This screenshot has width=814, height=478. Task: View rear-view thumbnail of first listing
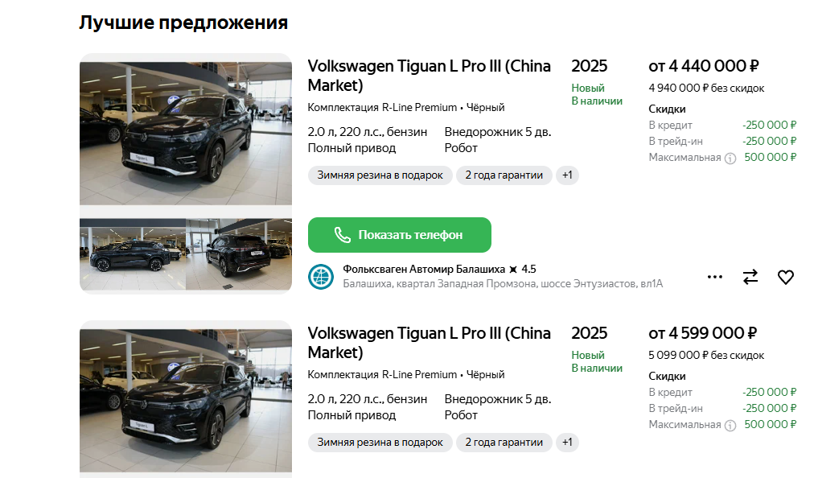click(239, 254)
